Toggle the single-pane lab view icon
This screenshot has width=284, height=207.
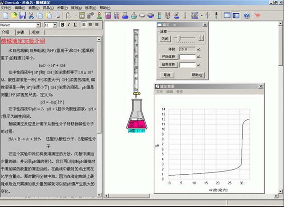tap(227, 16)
